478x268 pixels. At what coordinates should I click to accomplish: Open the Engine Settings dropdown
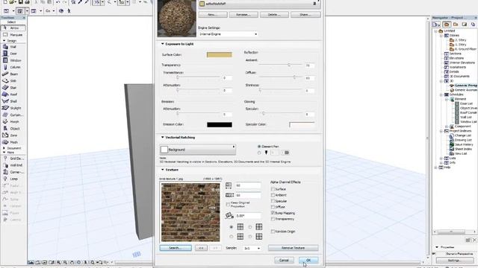228,34
